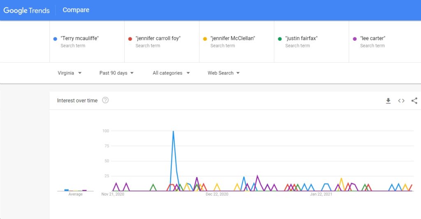Click the Average bar chart

click(76, 190)
